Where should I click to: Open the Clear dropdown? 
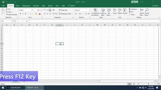click(x=132, y=14)
